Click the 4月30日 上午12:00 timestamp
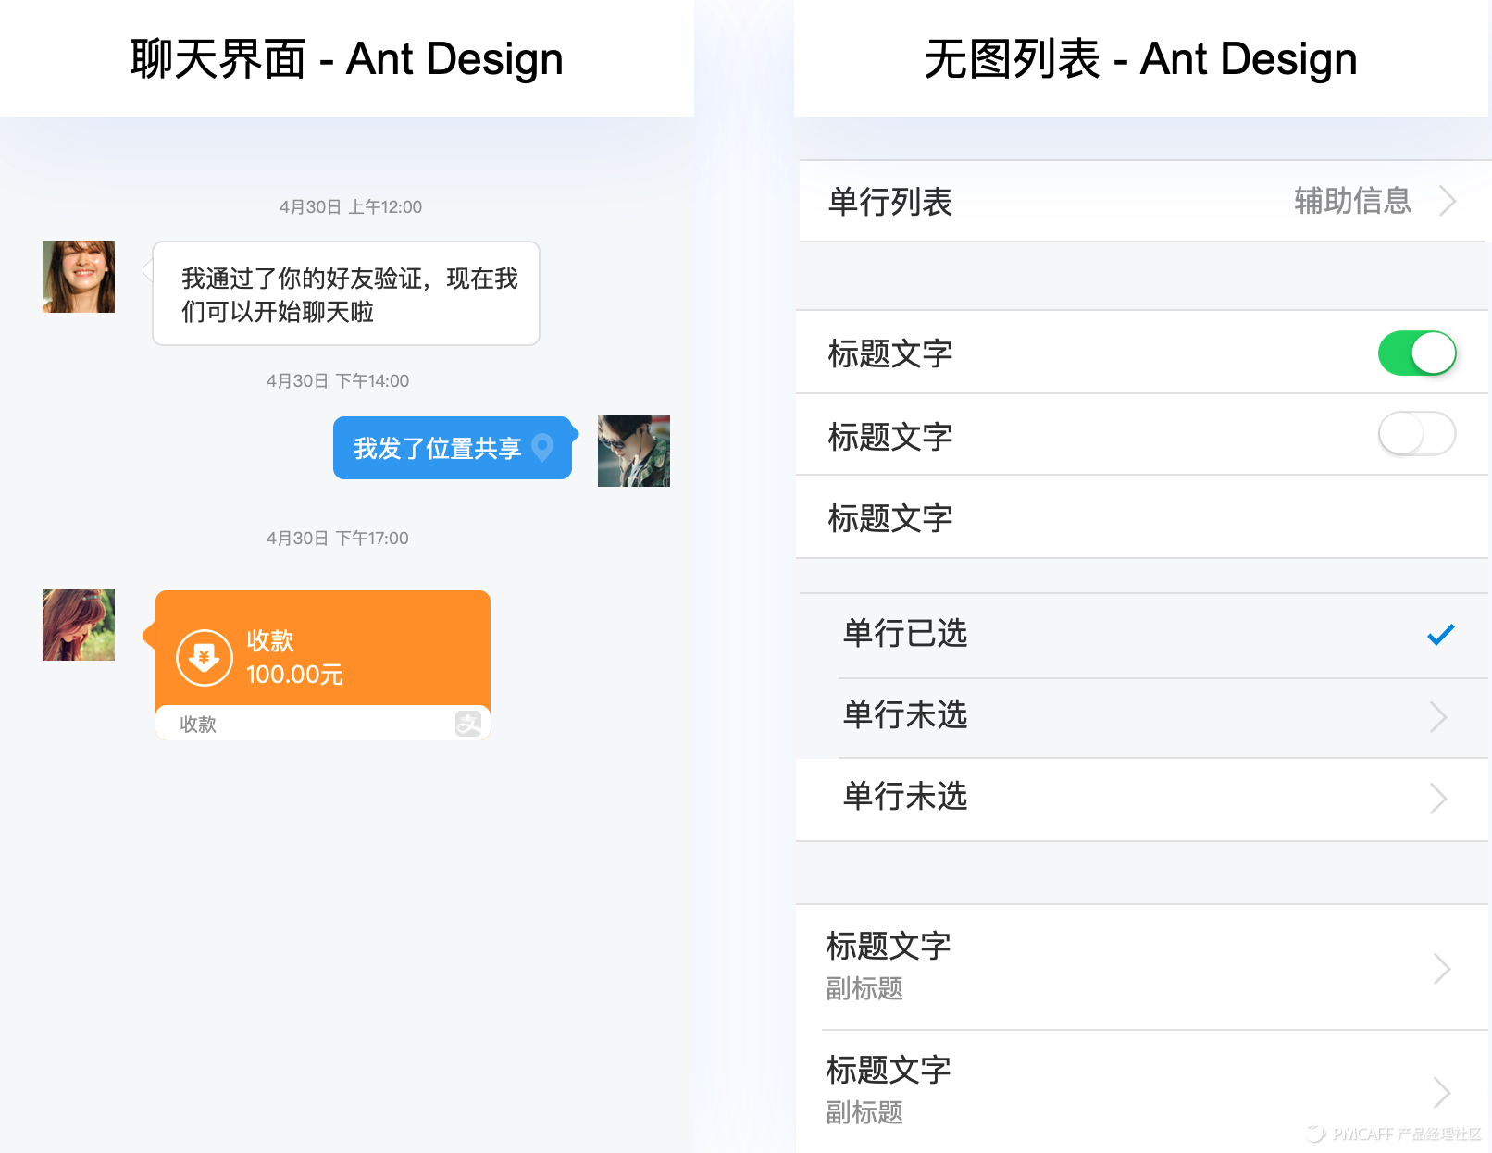 click(351, 207)
